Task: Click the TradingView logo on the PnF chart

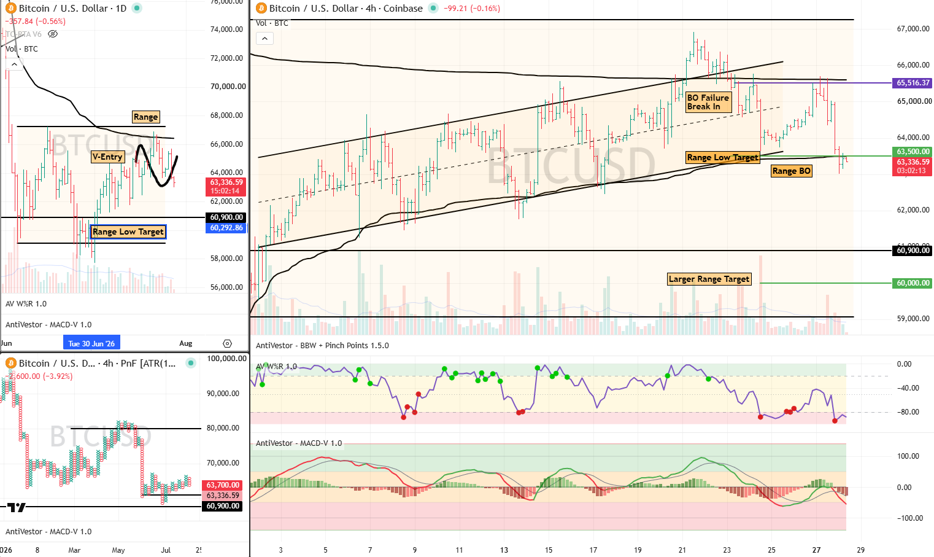Action: tap(17, 507)
